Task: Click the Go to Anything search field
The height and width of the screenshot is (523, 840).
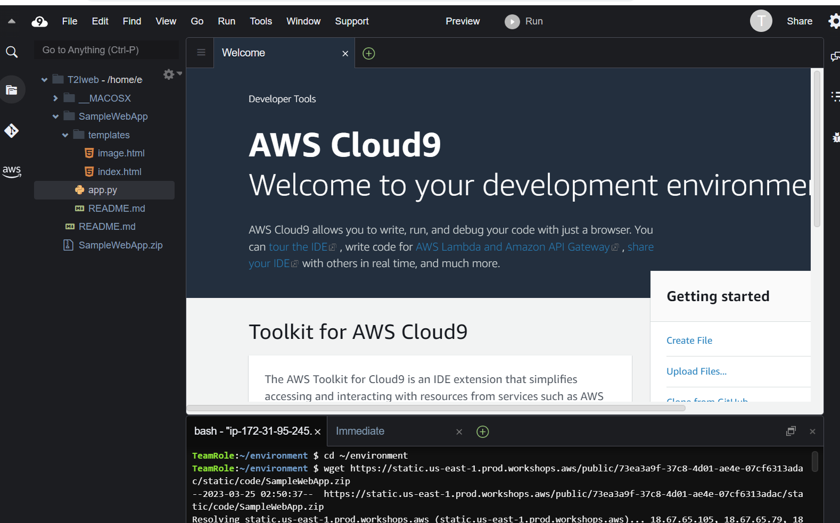Action: (x=106, y=50)
